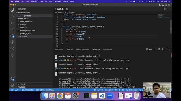181x101 pixels.
Task: Click errors and warnings count in status bar
Action: click(x=15, y=90)
